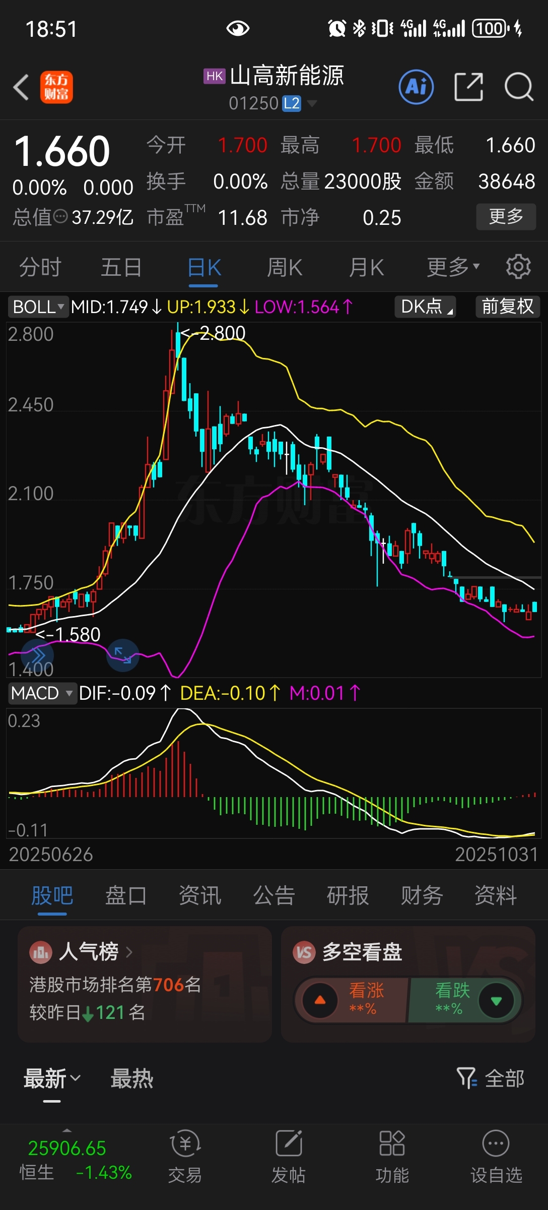548x1210 pixels.
Task: Open 功能 functions grid icon
Action: pos(392,1143)
